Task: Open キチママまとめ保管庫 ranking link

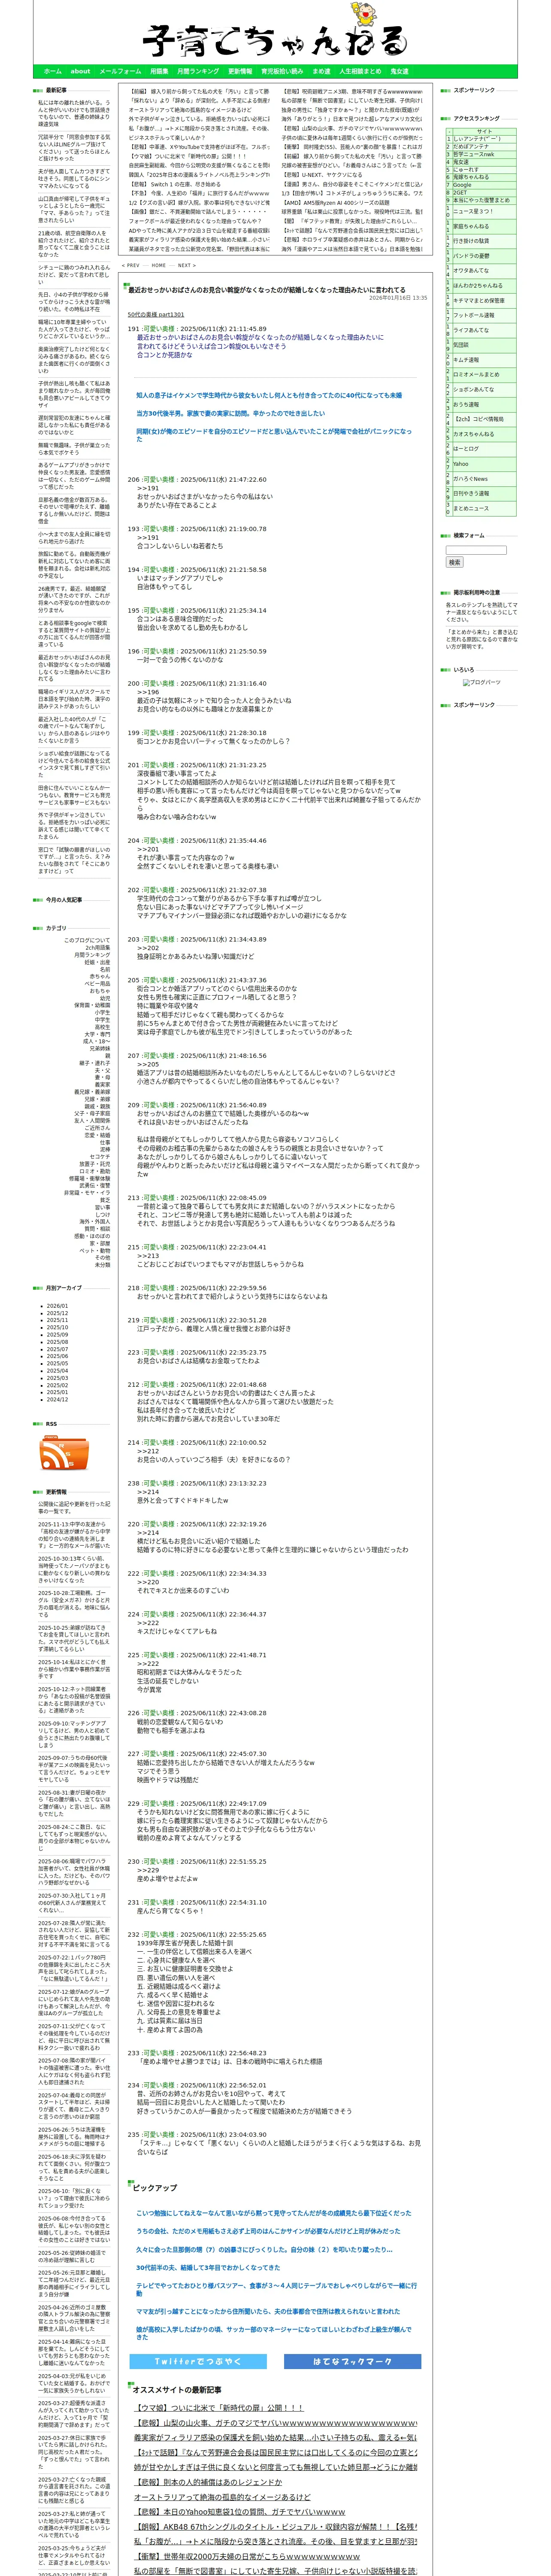Action: 478,300
